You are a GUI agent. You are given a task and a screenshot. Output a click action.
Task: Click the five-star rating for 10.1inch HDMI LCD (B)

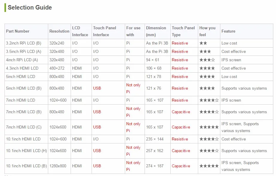point(209,166)
